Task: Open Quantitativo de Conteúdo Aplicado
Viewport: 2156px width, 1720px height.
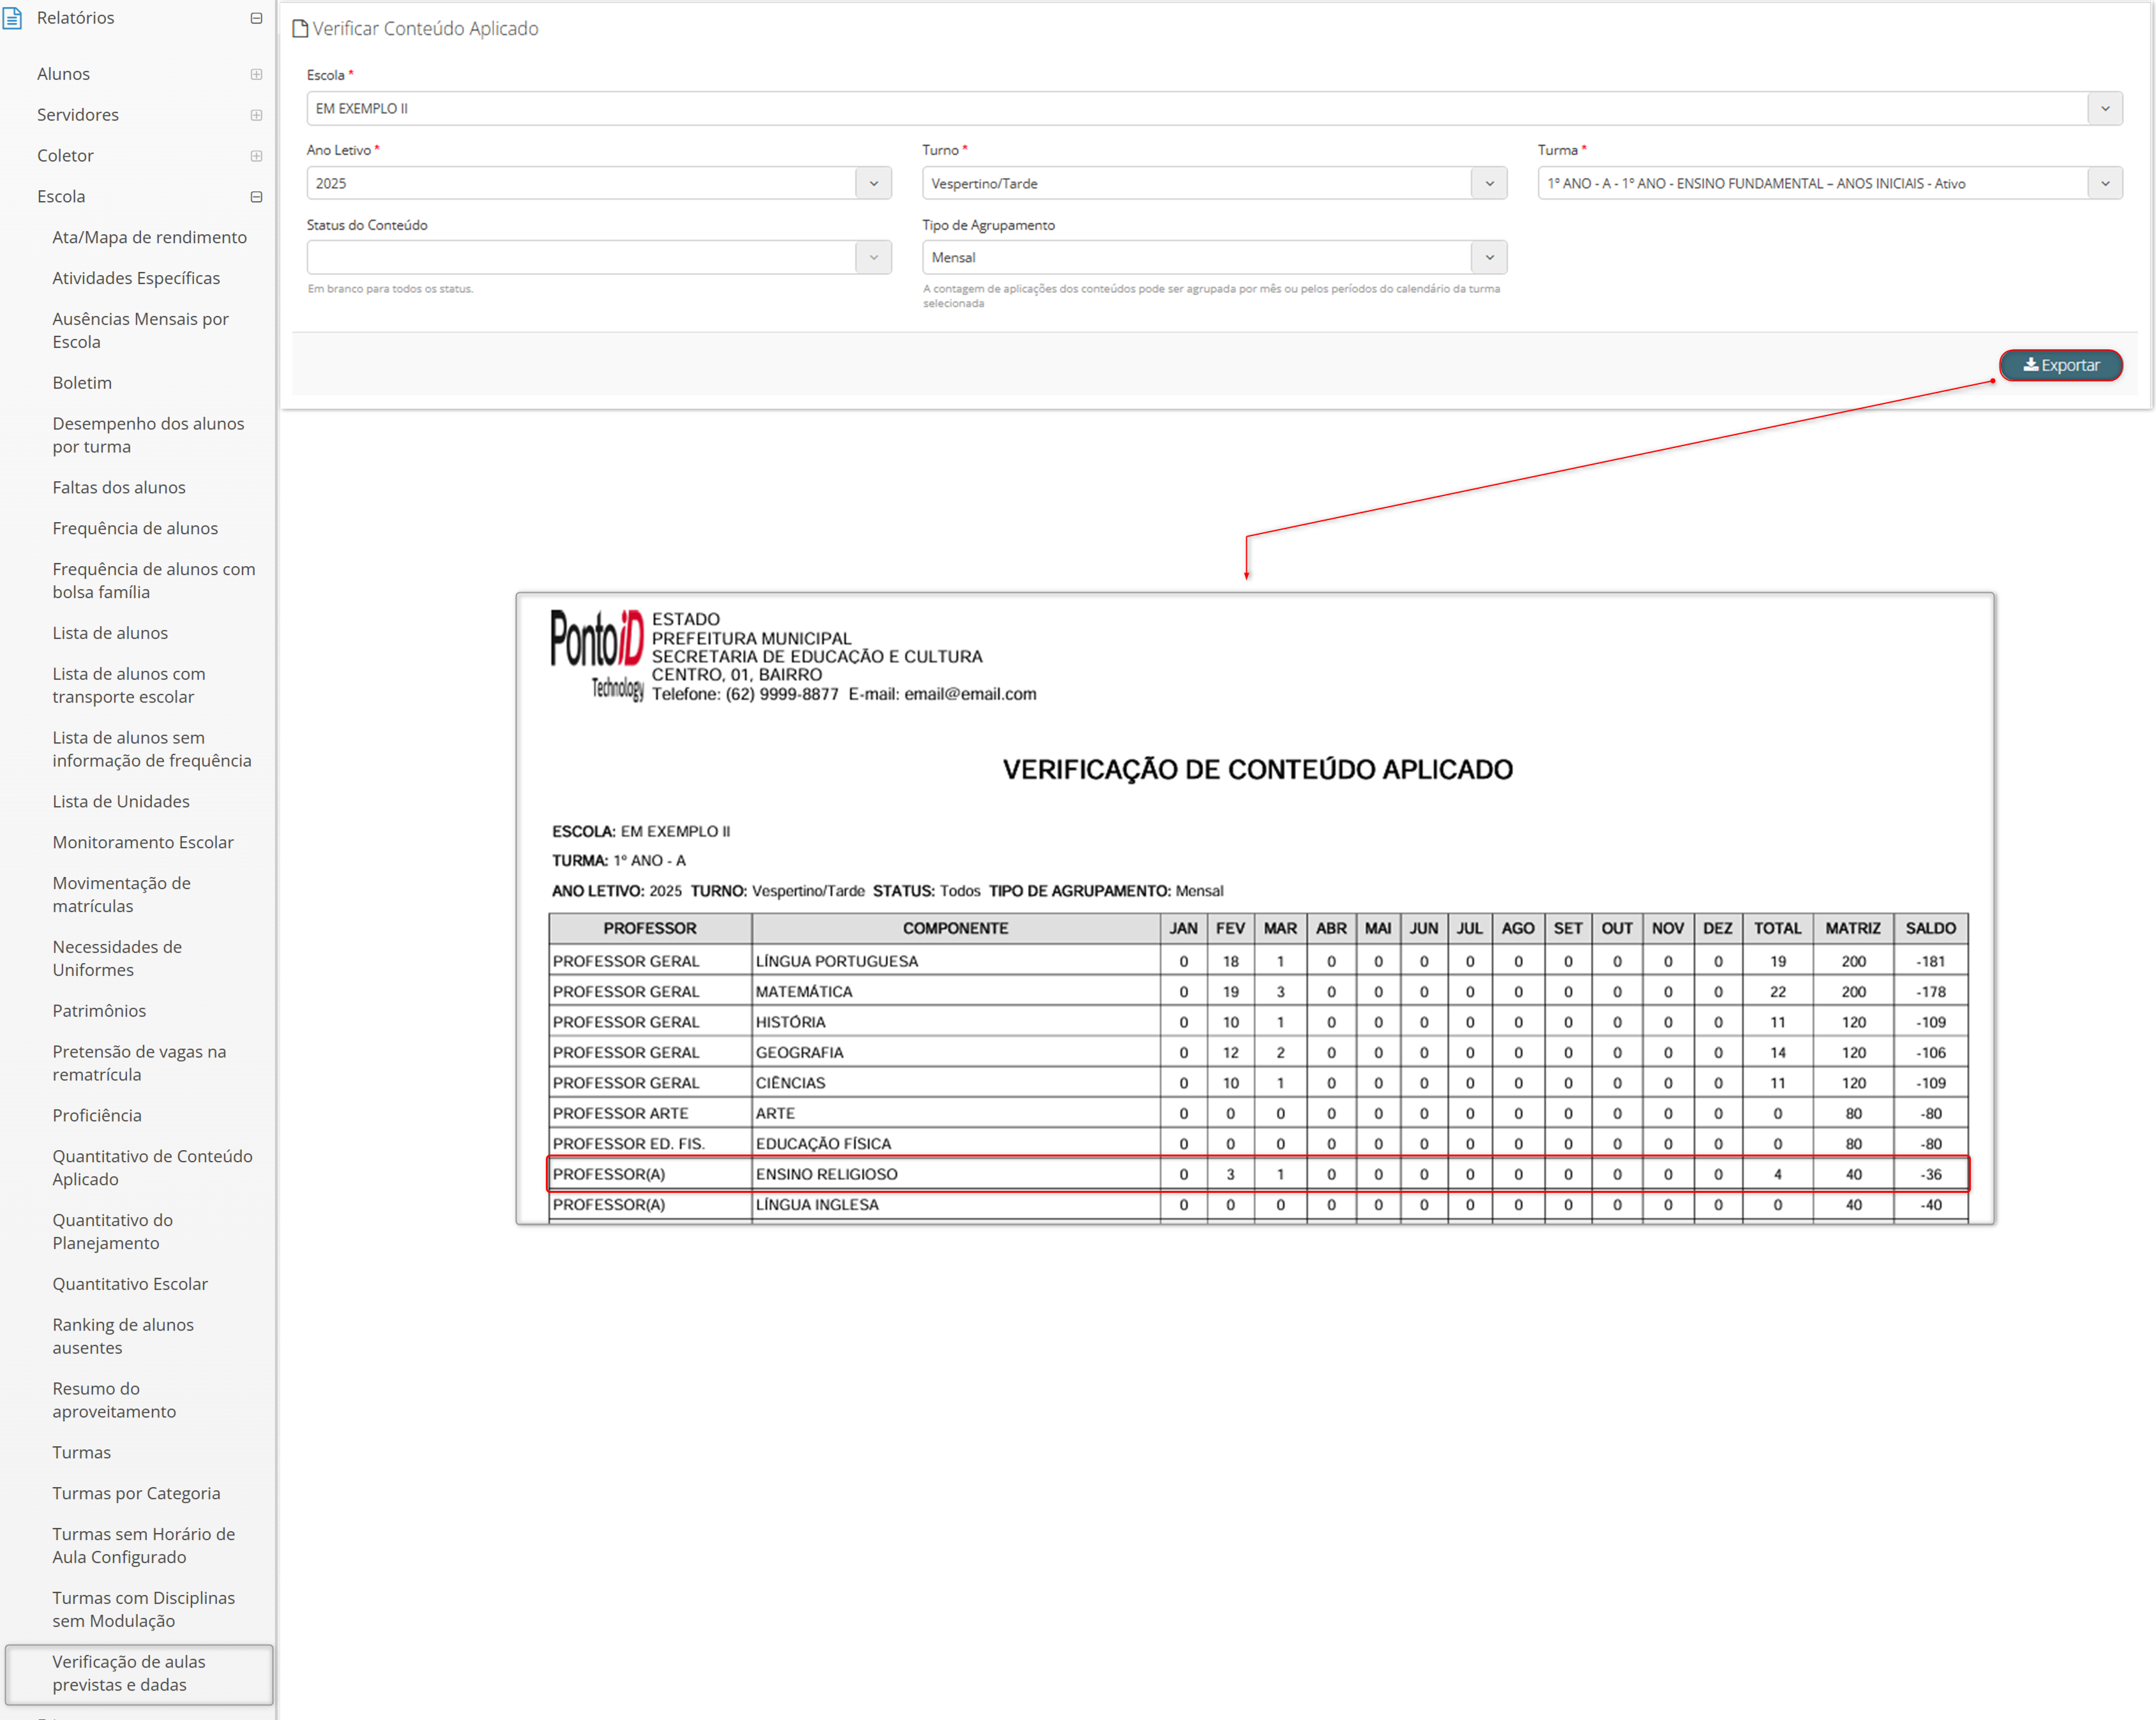Action: click(x=152, y=1167)
